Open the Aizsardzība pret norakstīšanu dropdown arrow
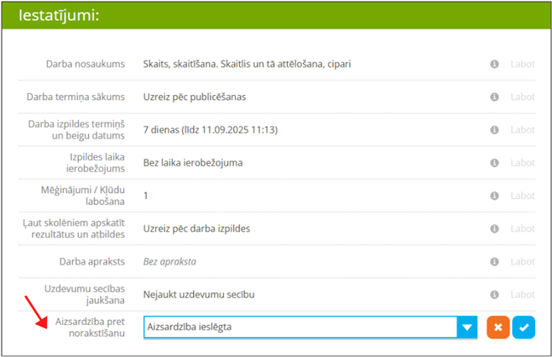The width and height of the screenshot is (552, 357). (466, 327)
